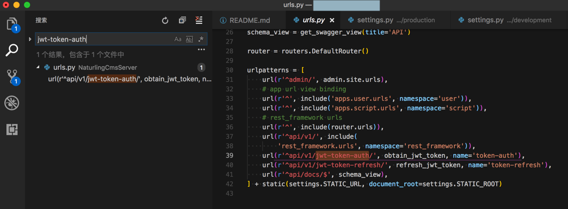
Task: Expand the replace field toggle arrow
Action: tap(30, 39)
